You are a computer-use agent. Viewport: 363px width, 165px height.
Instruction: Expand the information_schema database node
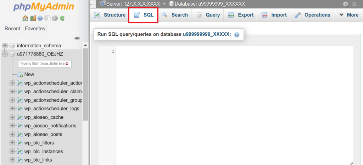5,46
